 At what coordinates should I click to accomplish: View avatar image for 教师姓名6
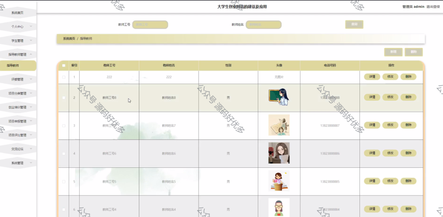[279, 153]
